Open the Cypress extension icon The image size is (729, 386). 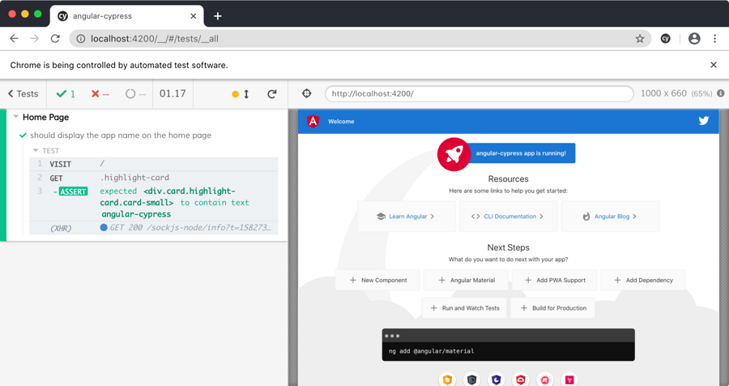tap(665, 39)
